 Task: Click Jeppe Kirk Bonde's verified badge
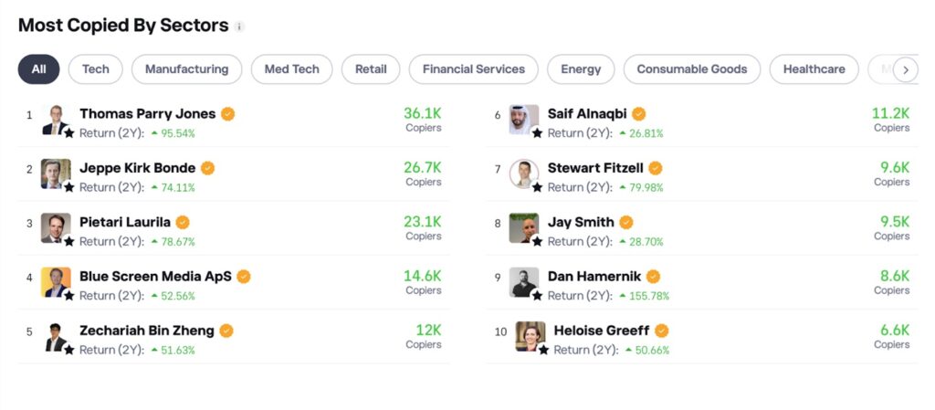point(208,168)
